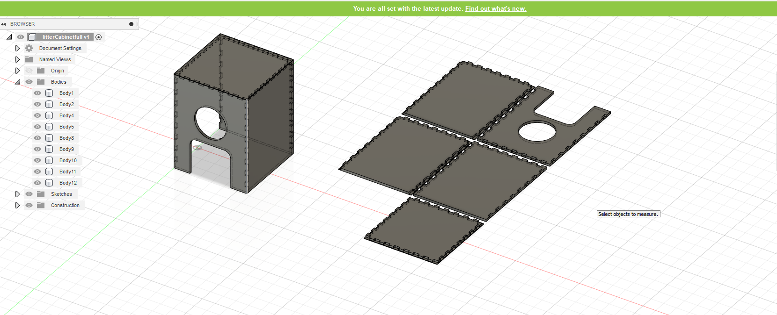Toggle Construction folder visibility eye
Viewport: 777px width, 315px height.
[x=29, y=205]
